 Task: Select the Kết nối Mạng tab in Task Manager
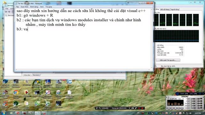tap(165, 9)
